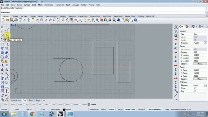
Task: Toggle Ortho in status bar
Action: [x=104, y=110]
